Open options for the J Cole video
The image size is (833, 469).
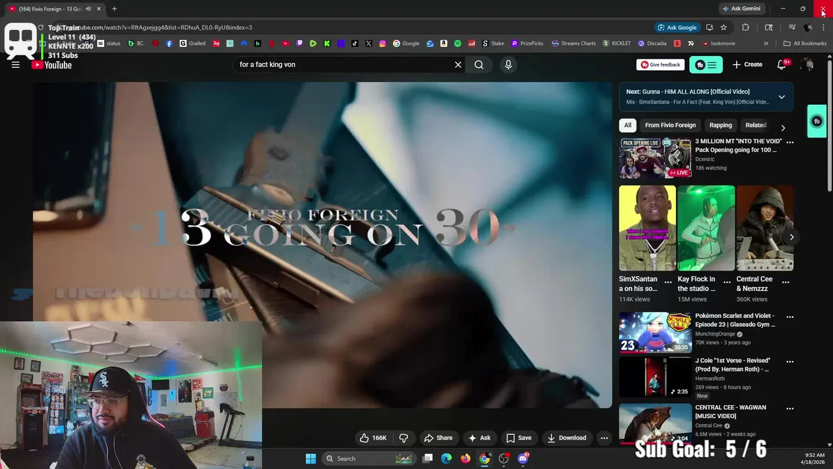[790, 362]
